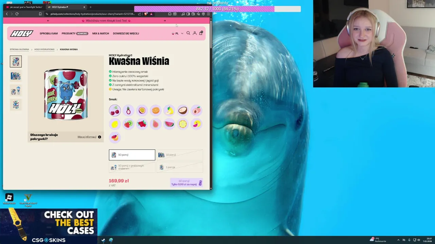Select the 10 porcji size option
This screenshot has width=435, height=244.
coord(180,155)
